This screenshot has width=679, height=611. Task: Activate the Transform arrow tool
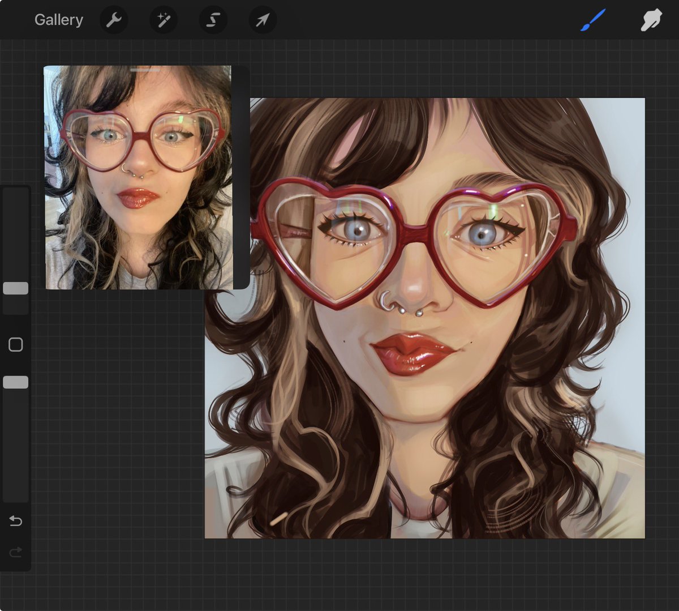263,20
